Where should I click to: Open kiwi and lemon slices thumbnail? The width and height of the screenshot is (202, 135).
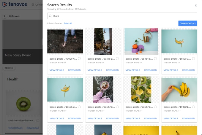[141, 90]
